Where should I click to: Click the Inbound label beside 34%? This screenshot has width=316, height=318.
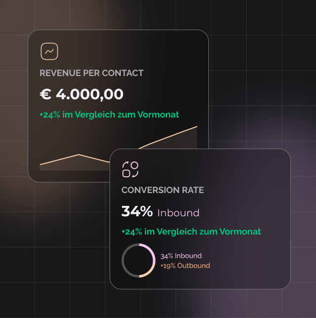coord(178,213)
